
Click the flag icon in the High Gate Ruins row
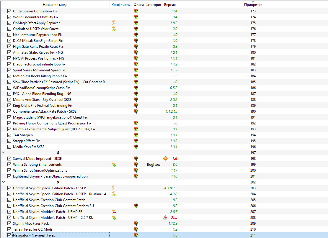[x=136, y=46]
